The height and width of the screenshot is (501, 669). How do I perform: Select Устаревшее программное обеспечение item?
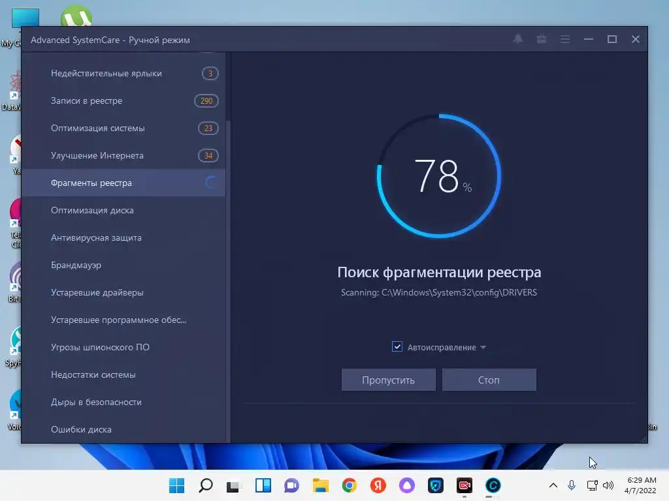point(123,320)
